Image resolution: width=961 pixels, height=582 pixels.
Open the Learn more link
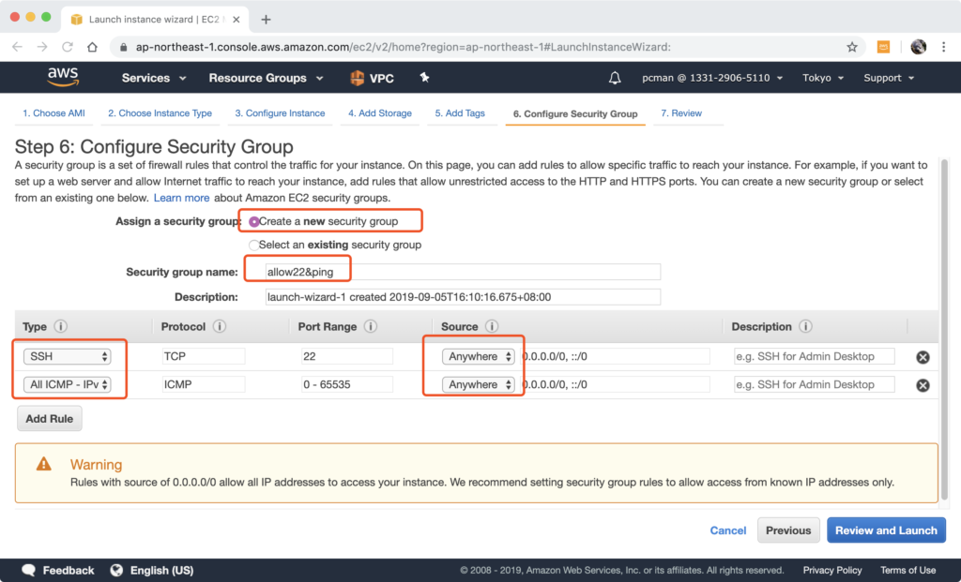click(x=181, y=198)
